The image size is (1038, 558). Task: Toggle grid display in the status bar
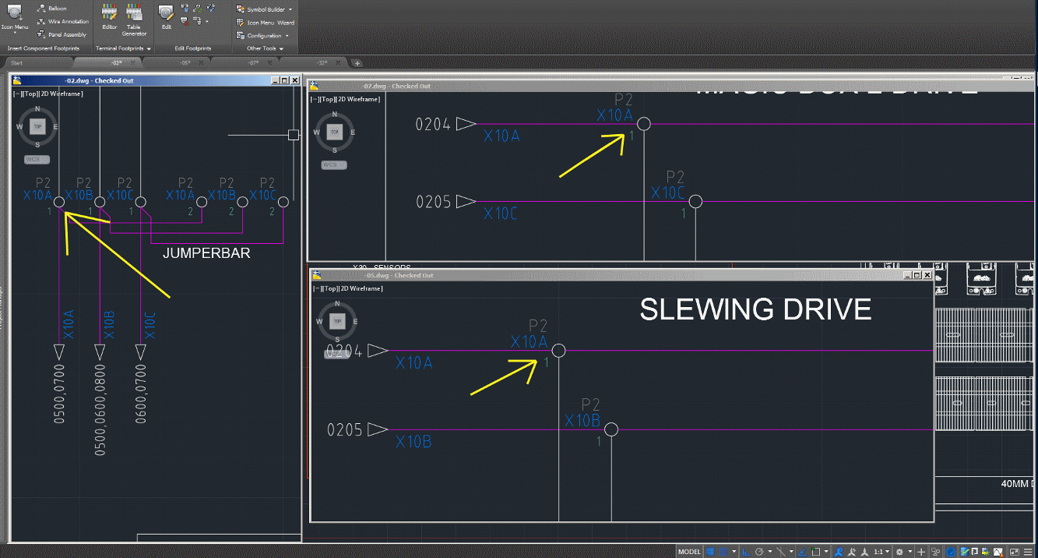tap(710, 551)
